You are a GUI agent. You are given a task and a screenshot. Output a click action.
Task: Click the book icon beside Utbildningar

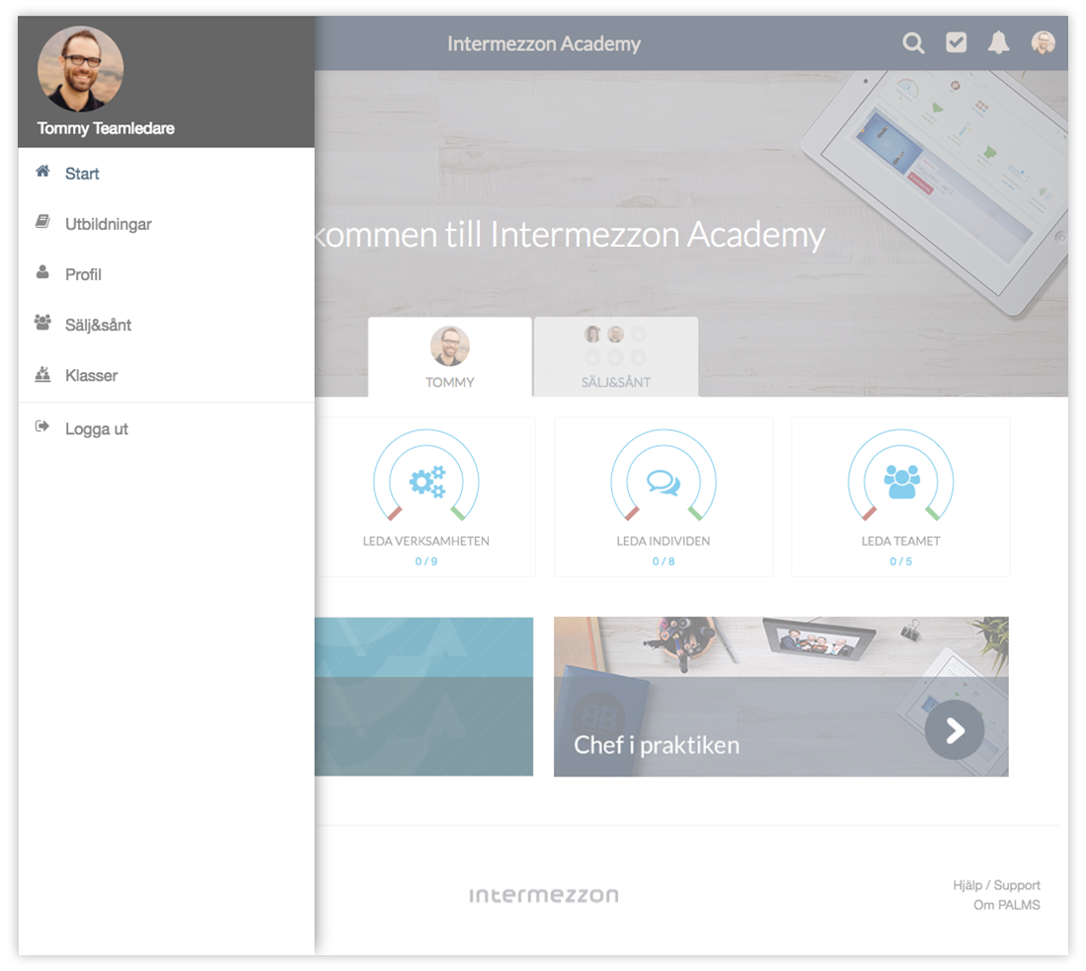click(x=42, y=222)
